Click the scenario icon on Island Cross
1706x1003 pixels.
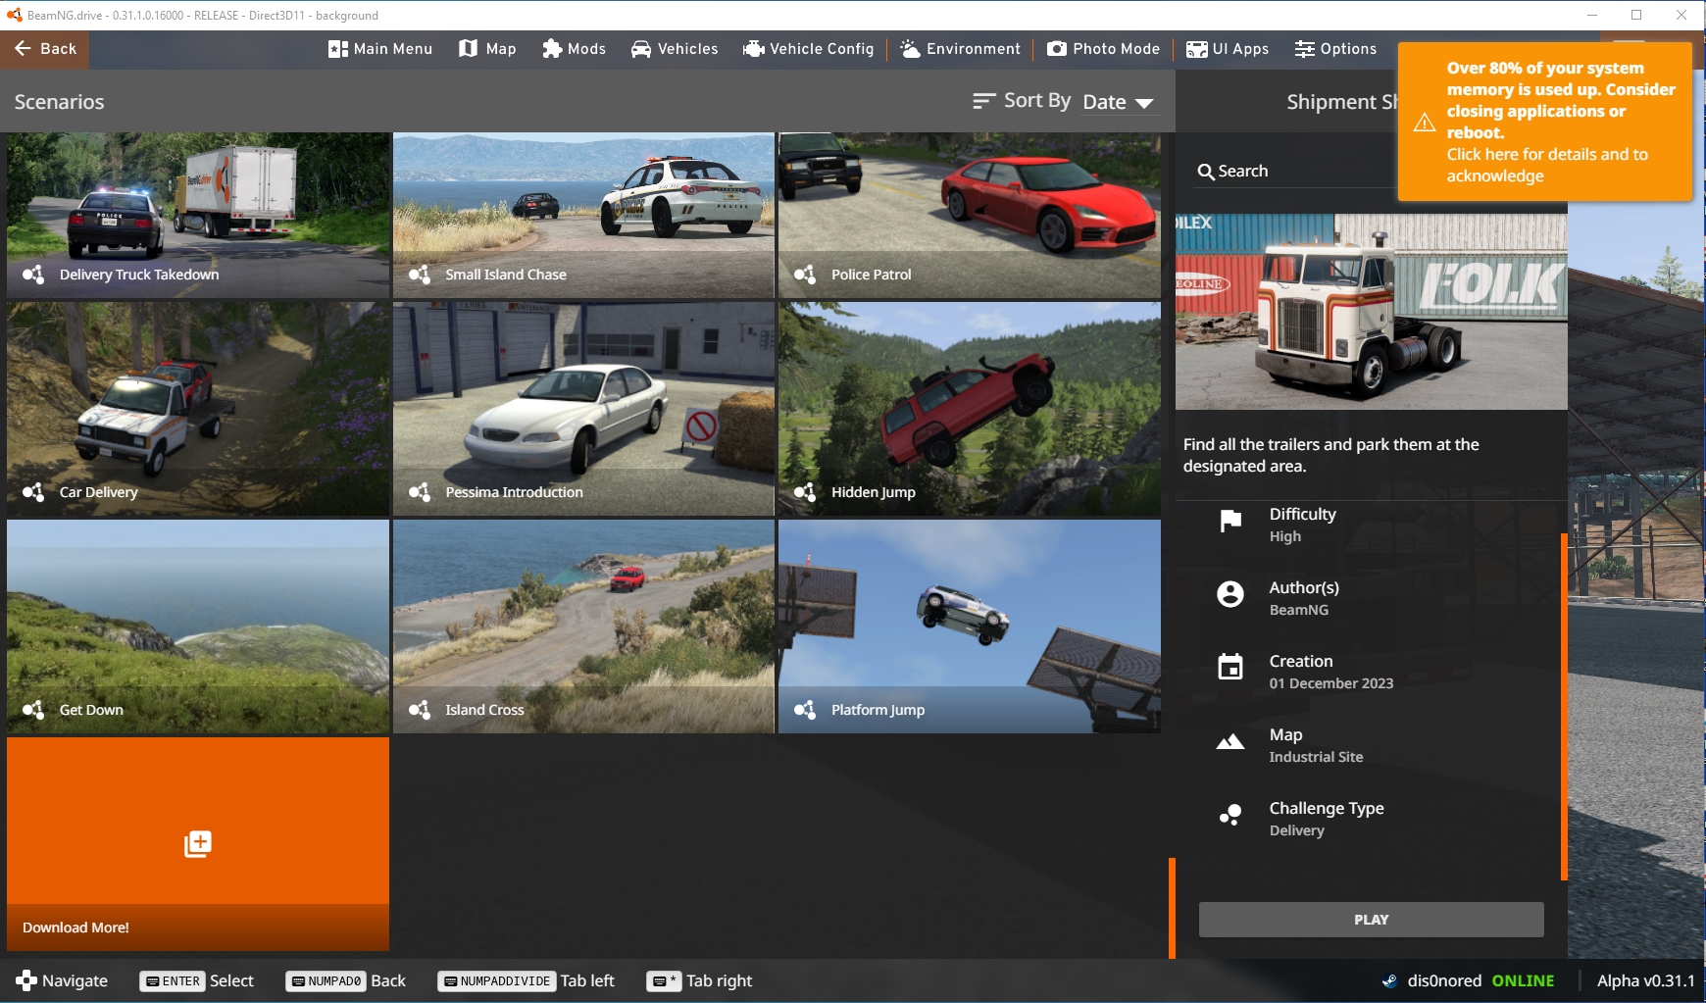click(x=420, y=710)
